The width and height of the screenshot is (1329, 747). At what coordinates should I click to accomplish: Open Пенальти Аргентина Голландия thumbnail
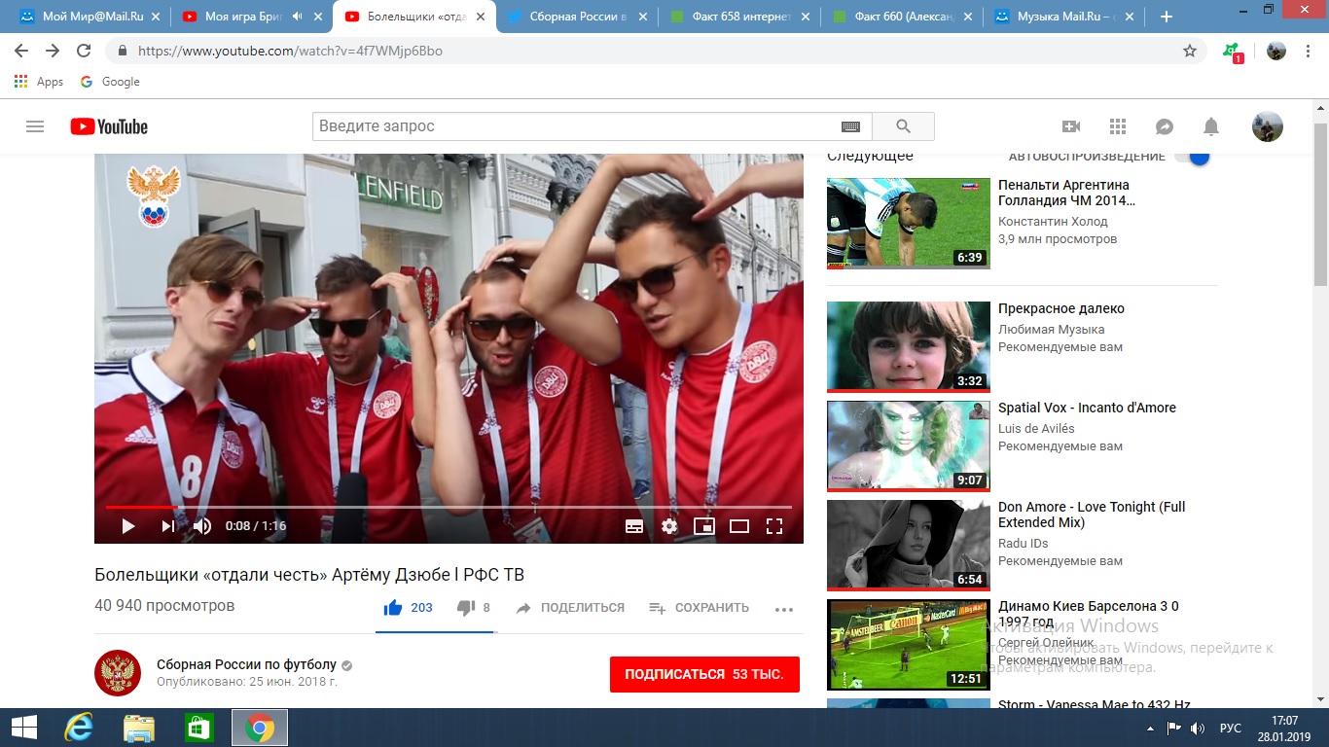pos(908,223)
